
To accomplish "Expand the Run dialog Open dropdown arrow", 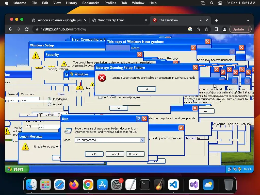I will point(142,140).
